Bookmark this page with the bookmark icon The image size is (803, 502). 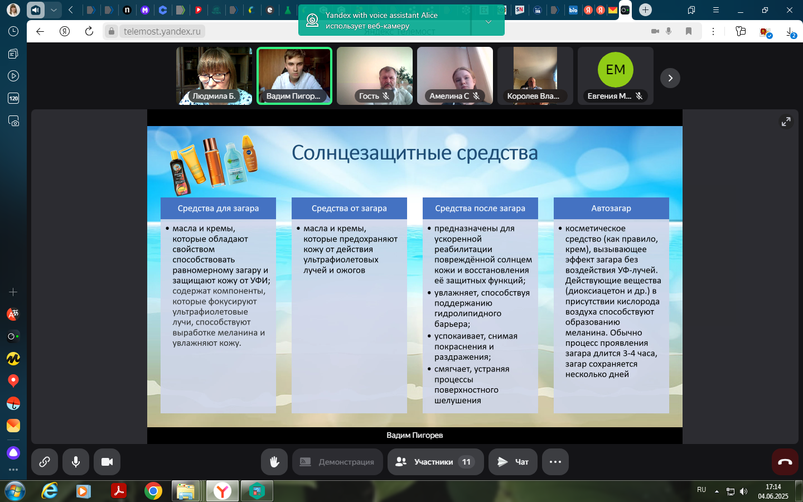689,31
